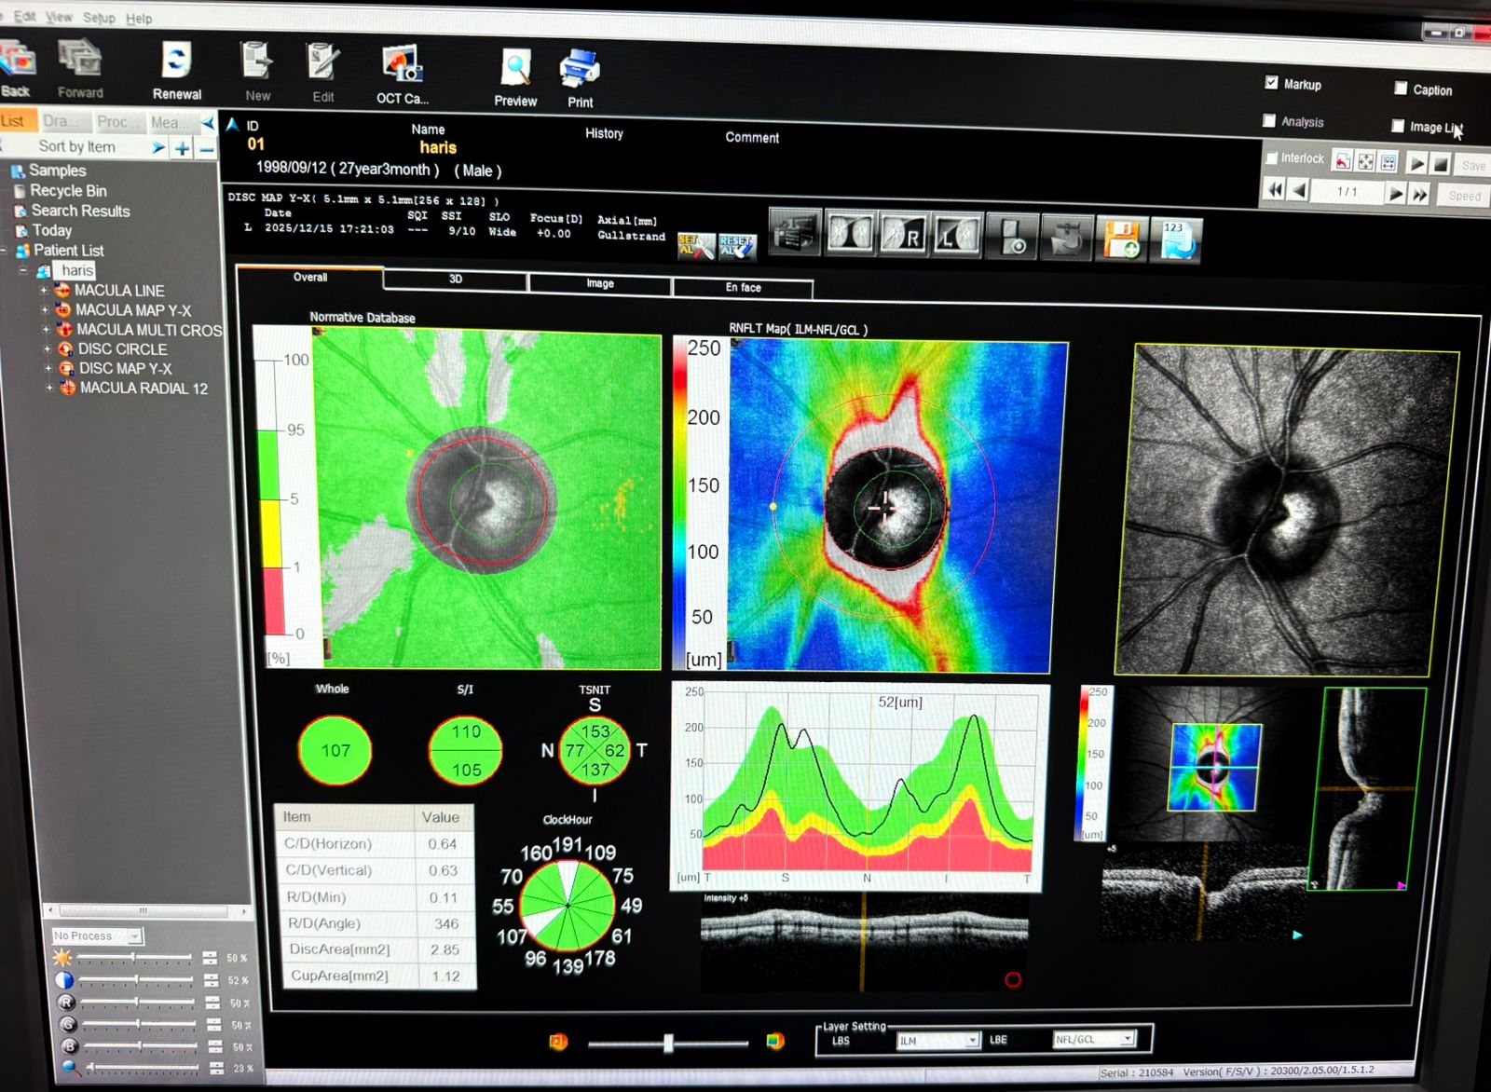
Task: Click the SET AL icon
Action: tap(695, 245)
